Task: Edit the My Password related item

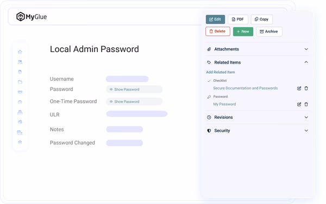Action: (299, 104)
